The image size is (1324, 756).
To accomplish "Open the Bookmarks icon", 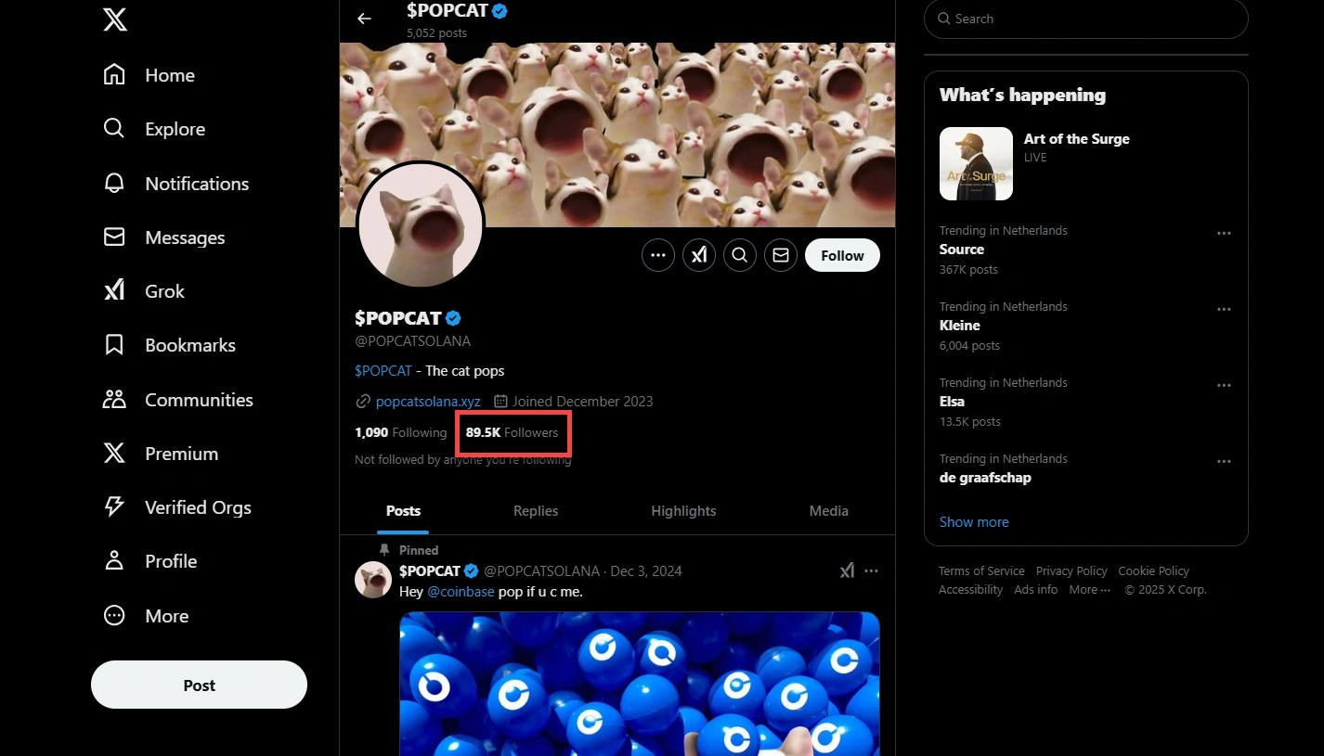I will 114,345.
